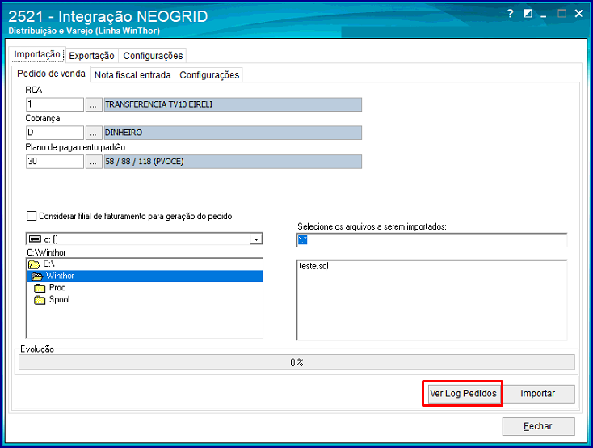The height and width of the screenshot is (448, 593).
Task: Click the TRANSFERENCIA TV10 EIRELI description field
Action: click(233, 104)
